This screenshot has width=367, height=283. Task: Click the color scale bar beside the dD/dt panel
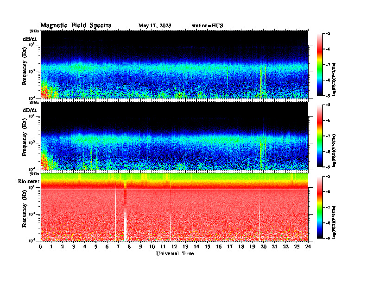[x=320, y=136]
